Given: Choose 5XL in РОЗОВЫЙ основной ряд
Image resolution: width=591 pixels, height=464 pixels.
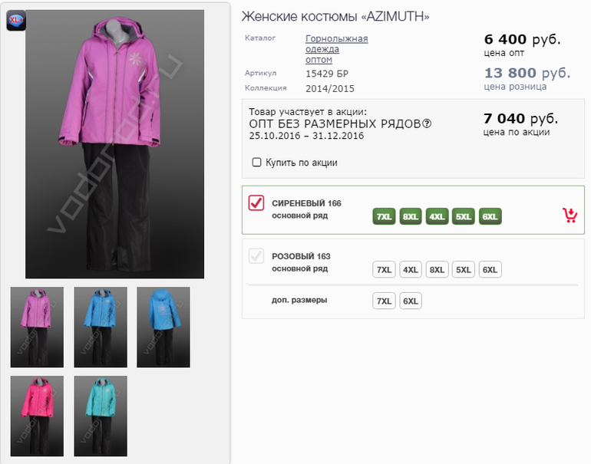Looking at the screenshot, I should (x=464, y=269).
